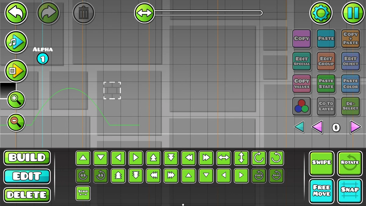Click the right pink layer arrow
366x206 pixels.
(355, 128)
